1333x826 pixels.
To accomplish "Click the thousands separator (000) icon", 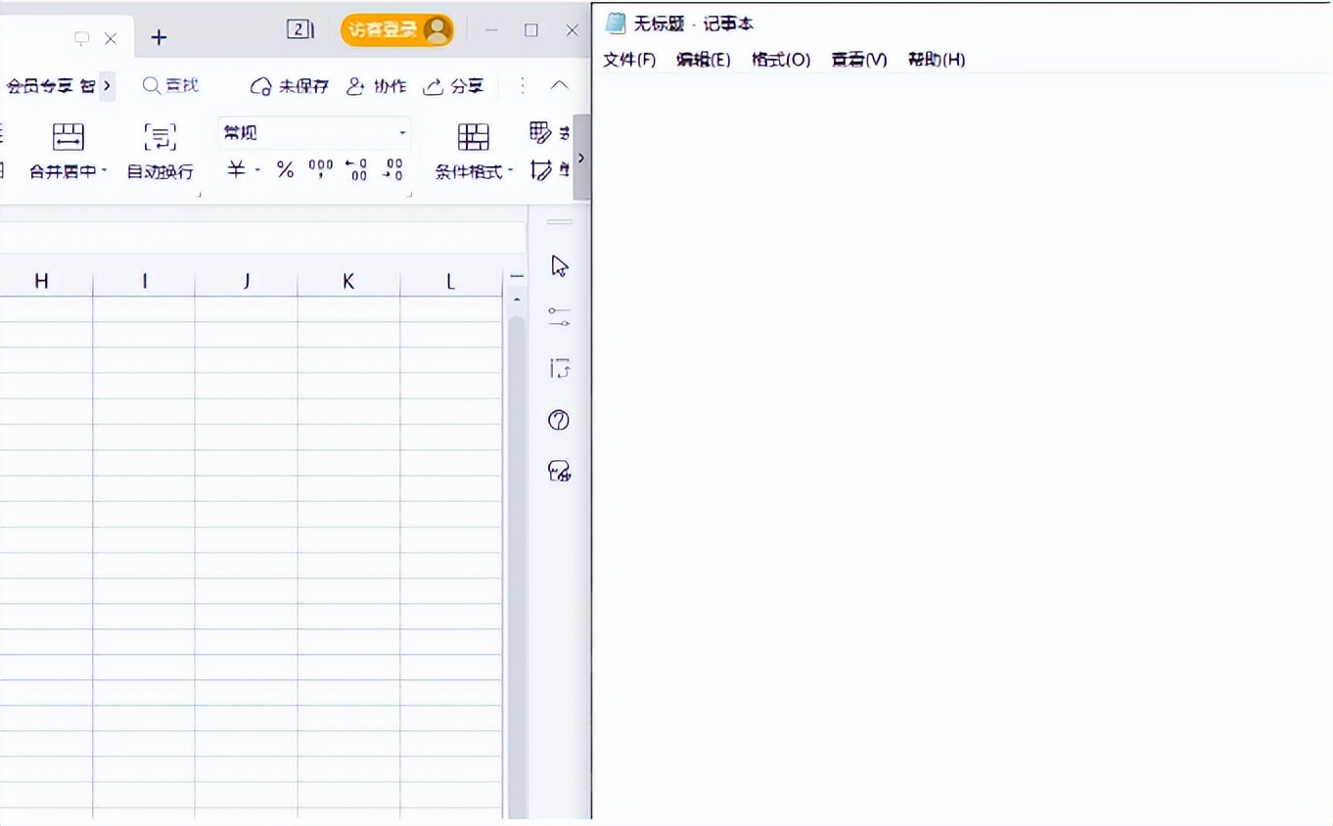I will 320,170.
